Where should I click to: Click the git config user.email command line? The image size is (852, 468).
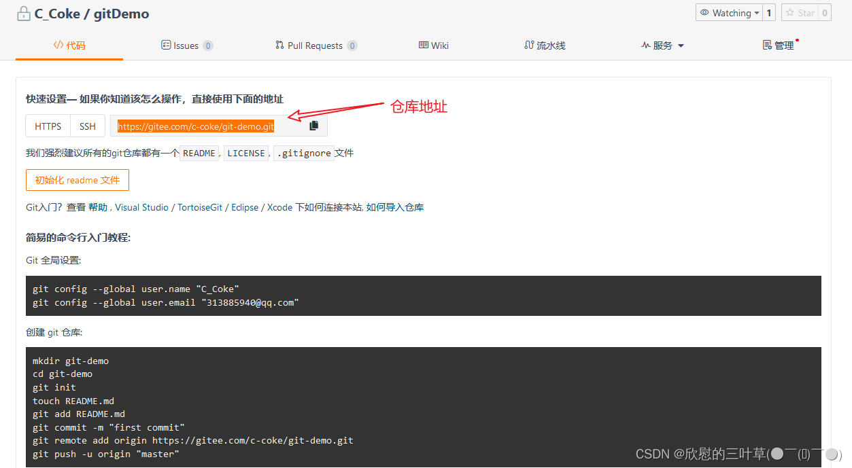pyautogui.click(x=166, y=302)
